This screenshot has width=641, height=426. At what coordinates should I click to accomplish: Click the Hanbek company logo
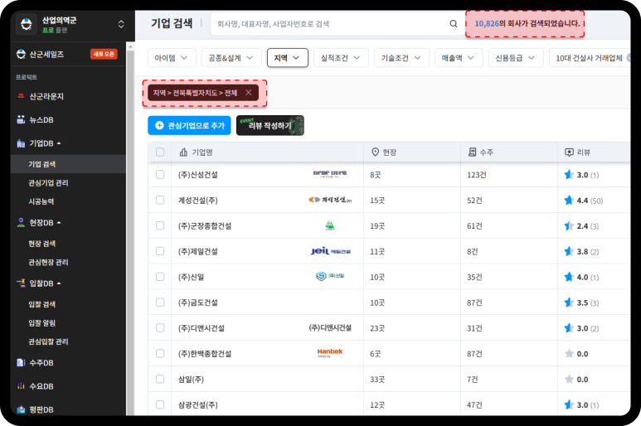330,353
